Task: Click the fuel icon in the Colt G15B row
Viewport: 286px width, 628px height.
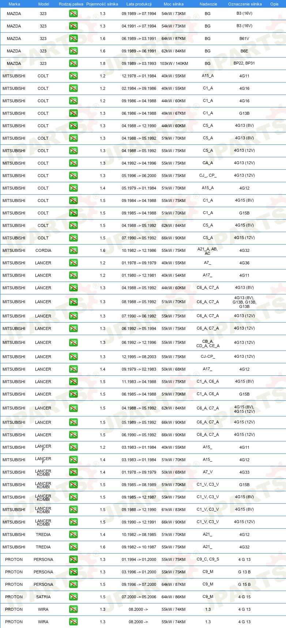Action: click(x=74, y=213)
